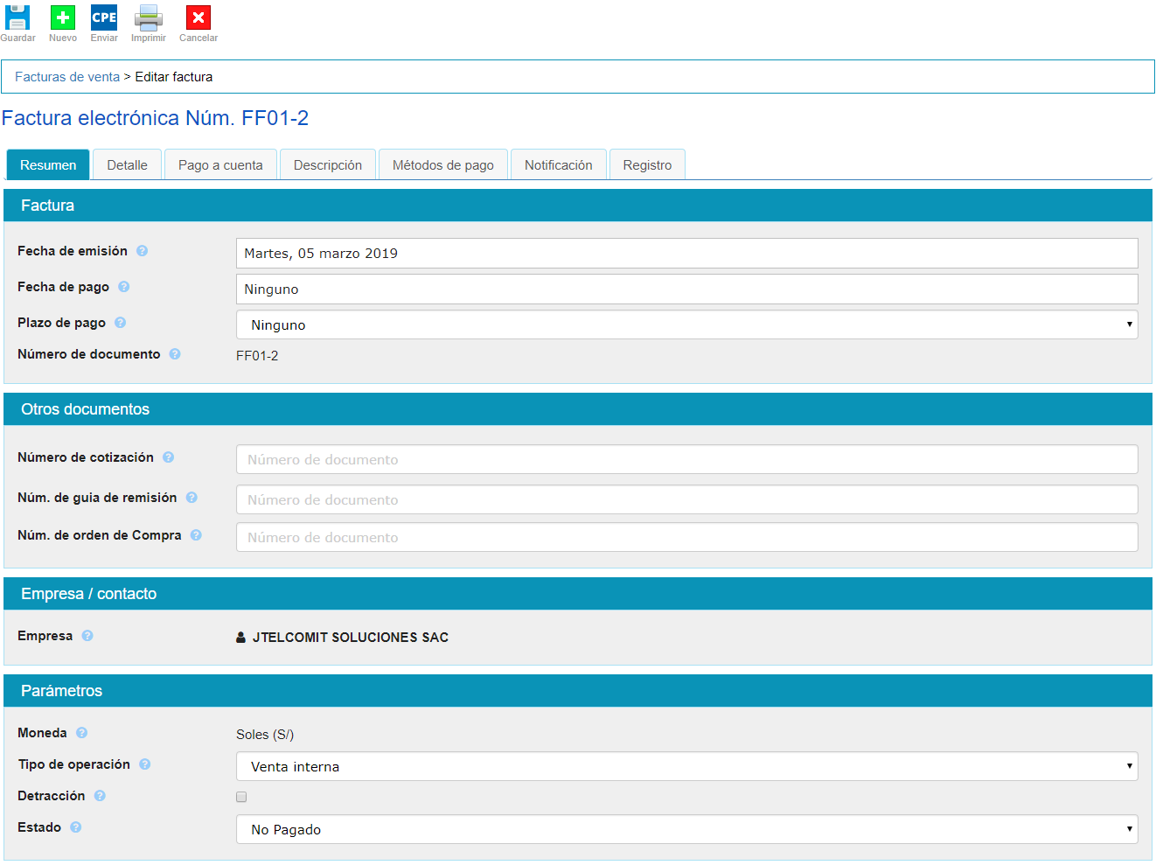Click the Imprimir printer icon

coord(148,17)
